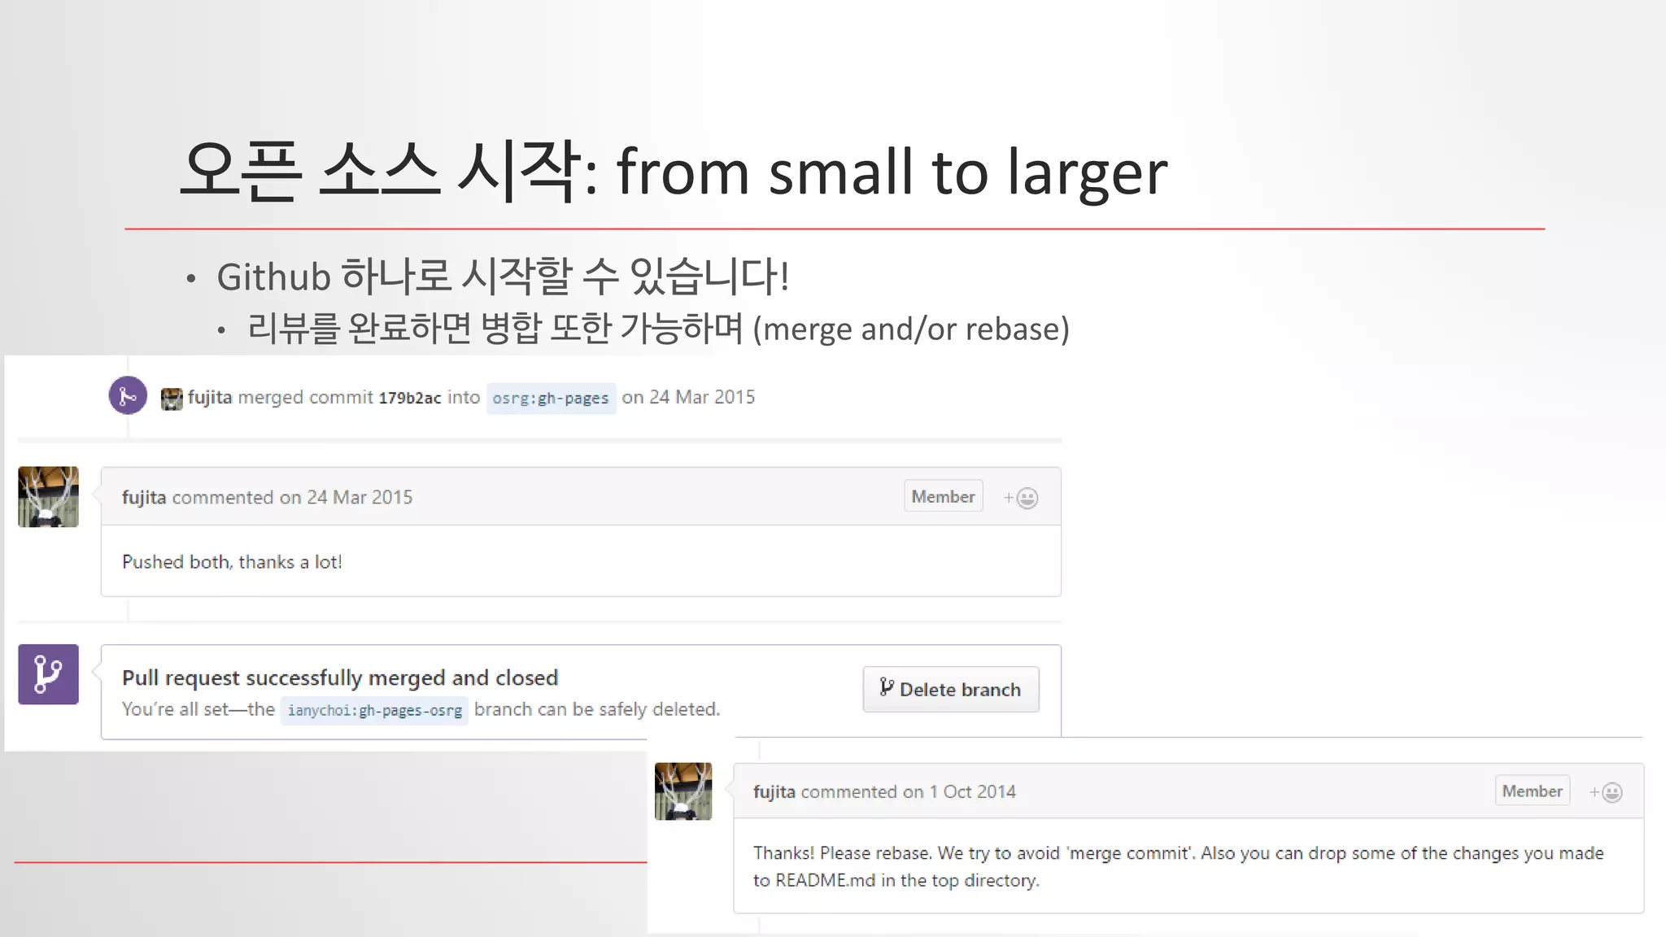Click 'on 24 Mar 2015' in the merged commit line
Image resolution: width=1666 pixels, height=937 pixels.
coord(688,397)
